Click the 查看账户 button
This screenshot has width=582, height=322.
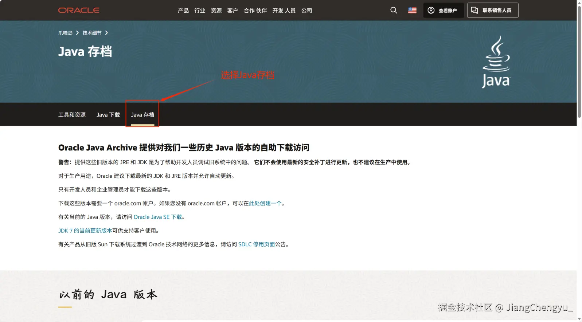tap(443, 10)
